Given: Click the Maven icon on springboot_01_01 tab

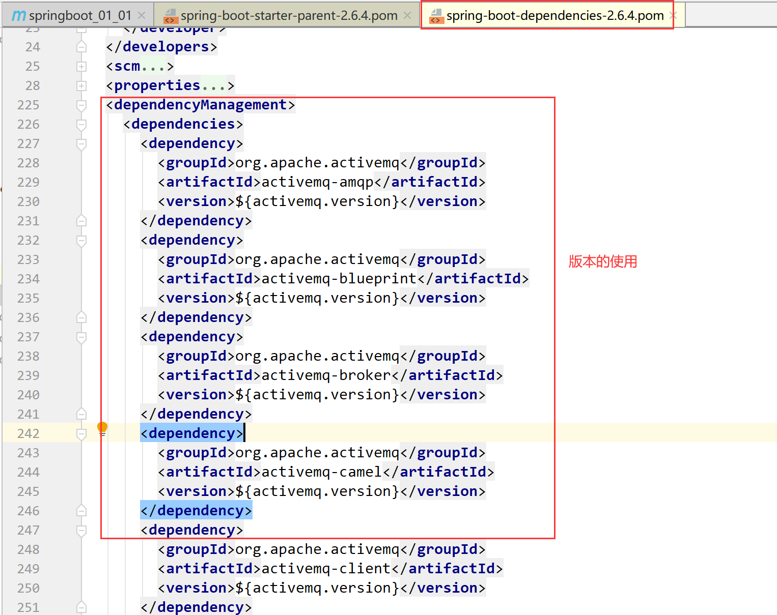Looking at the screenshot, I should (18, 16).
